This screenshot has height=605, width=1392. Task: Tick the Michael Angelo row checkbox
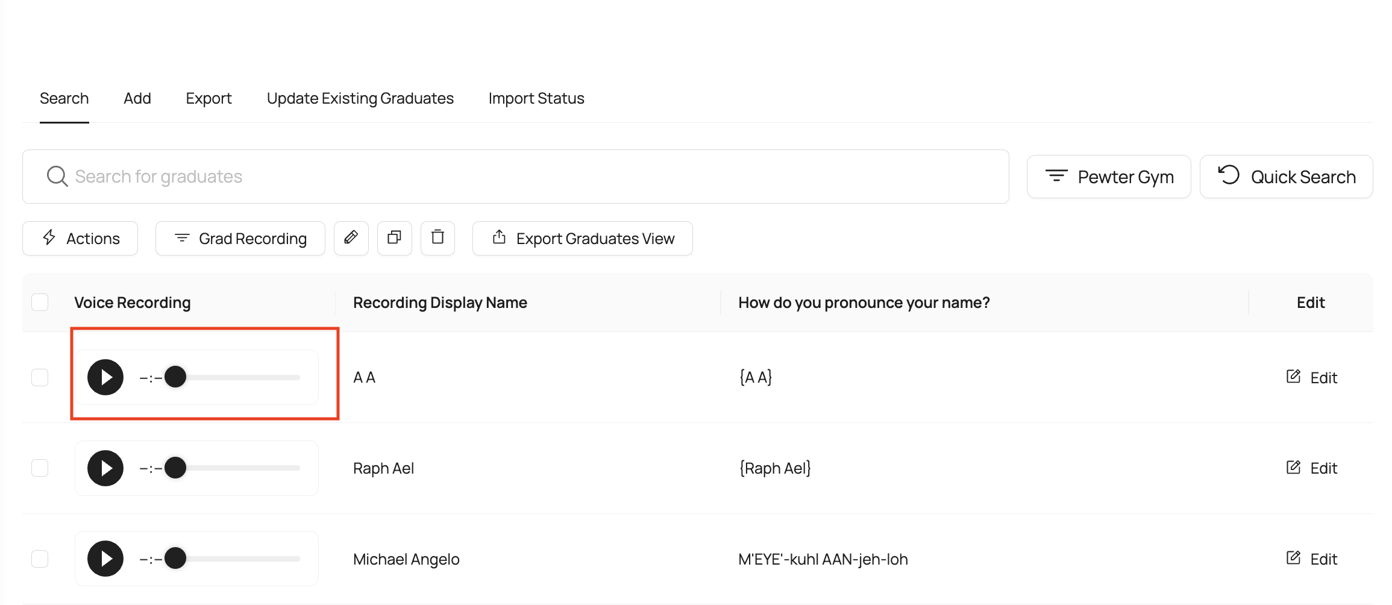click(x=40, y=559)
